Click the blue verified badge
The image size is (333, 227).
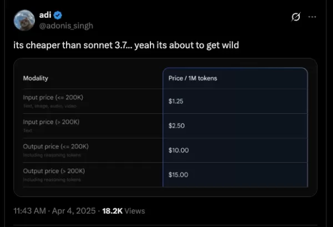tap(58, 16)
